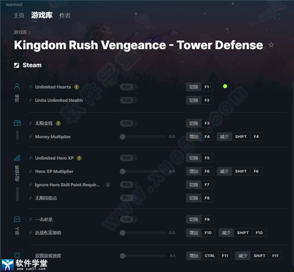
Task: Click lightning icon next to Hero XP Multiplier
Action: tap(30, 171)
